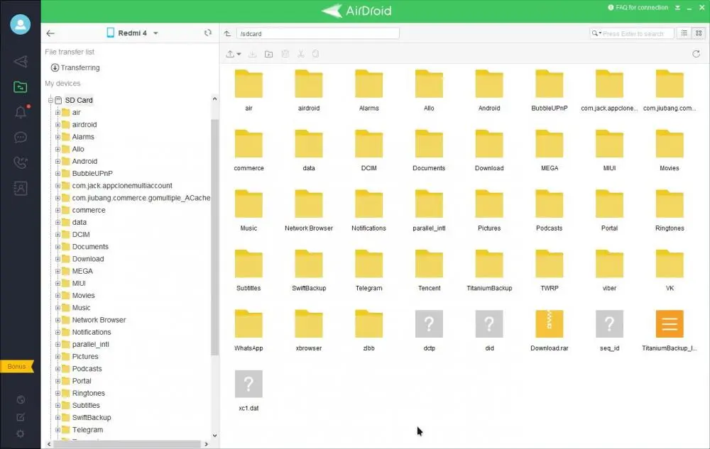This screenshot has height=449, width=710.
Task: Select the Telegram folder in grid
Action: tap(369, 264)
